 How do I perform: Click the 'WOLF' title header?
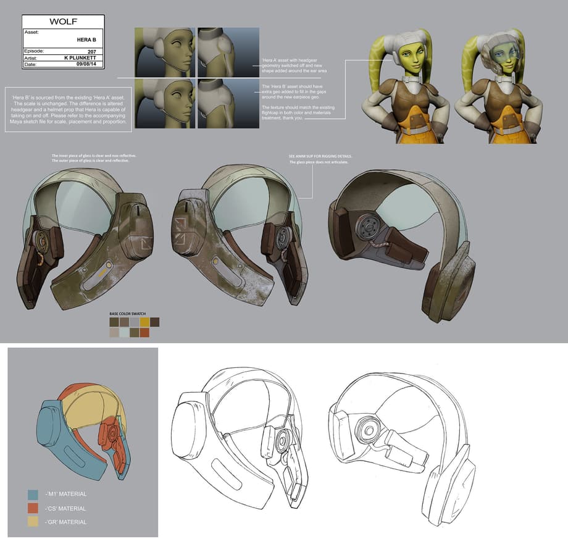coord(63,21)
